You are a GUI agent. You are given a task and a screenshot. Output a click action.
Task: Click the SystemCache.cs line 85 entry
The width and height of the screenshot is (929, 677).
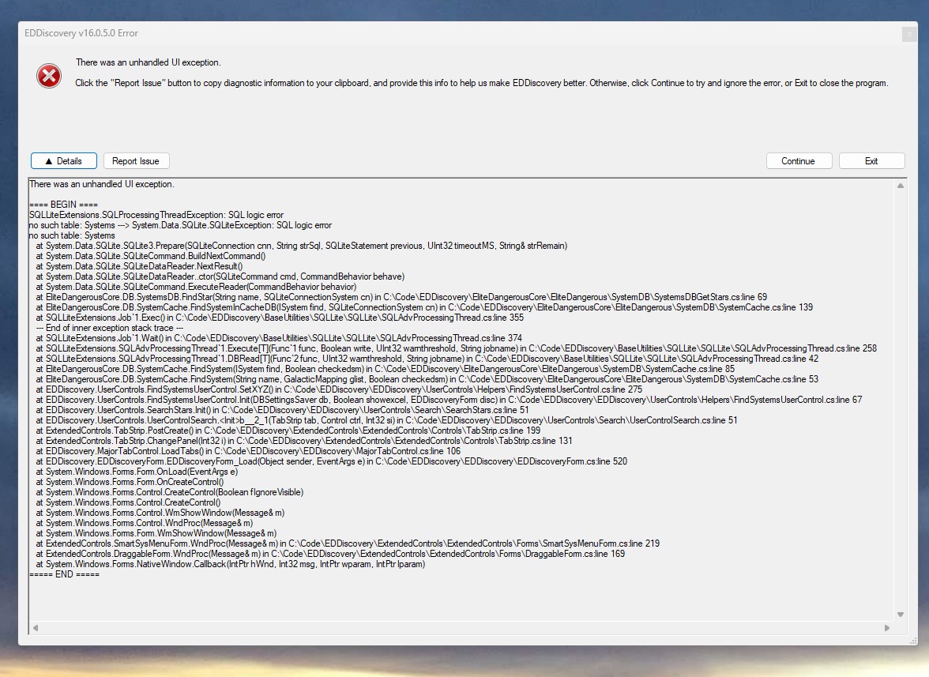point(386,369)
